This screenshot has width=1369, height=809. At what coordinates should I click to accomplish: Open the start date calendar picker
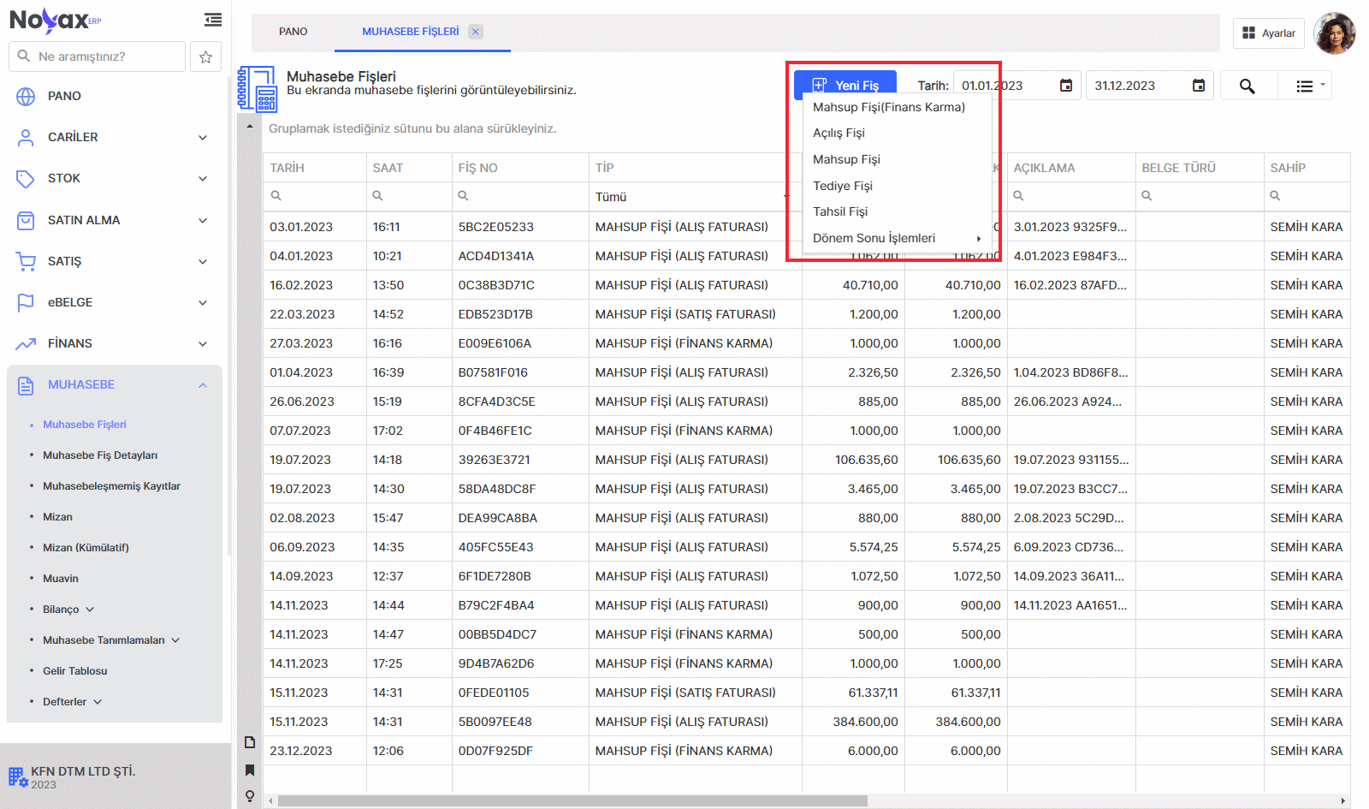coord(1066,86)
